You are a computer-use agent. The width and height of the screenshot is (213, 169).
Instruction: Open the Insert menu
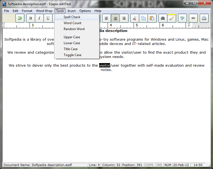(x=72, y=11)
